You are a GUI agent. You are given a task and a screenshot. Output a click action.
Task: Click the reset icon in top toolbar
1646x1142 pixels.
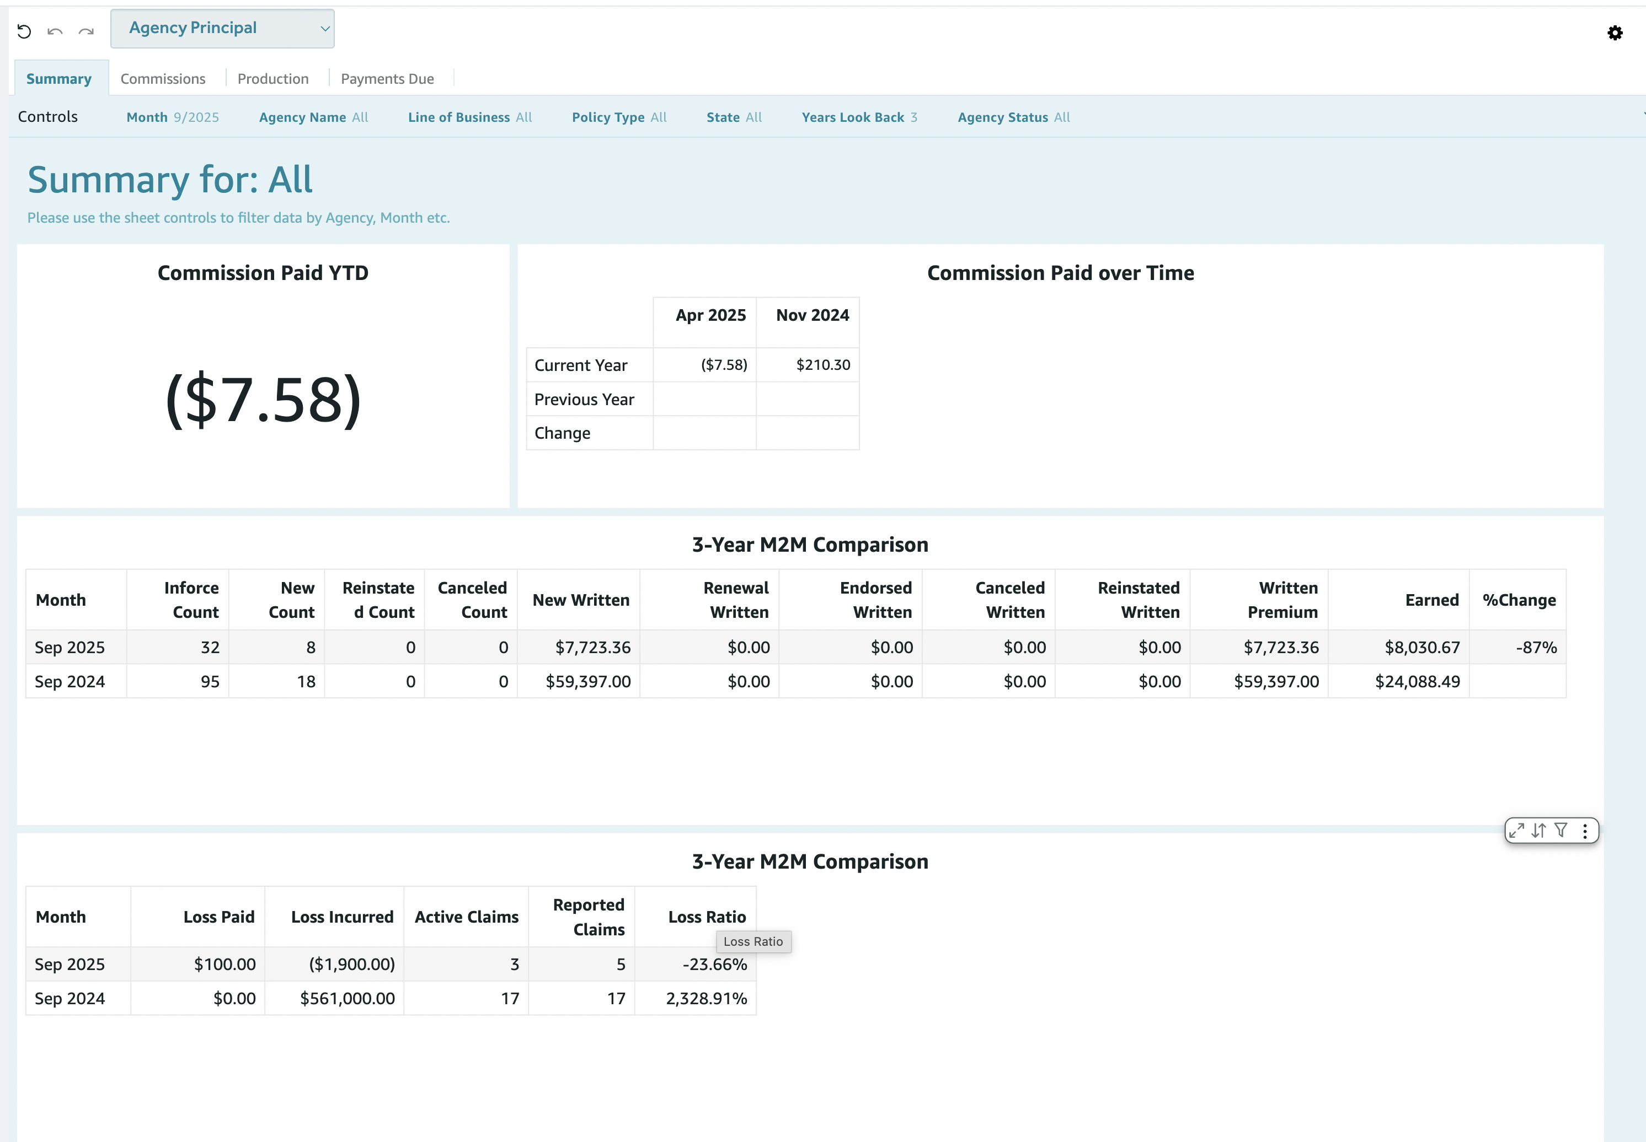[x=24, y=31]
